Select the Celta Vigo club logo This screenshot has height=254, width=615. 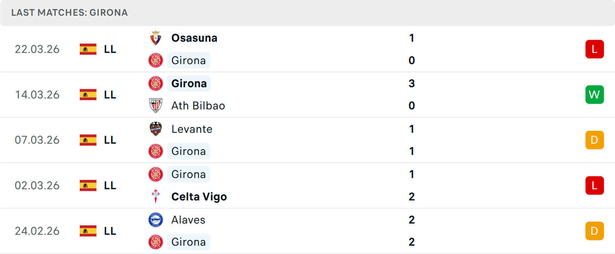(x=156, y=197)
